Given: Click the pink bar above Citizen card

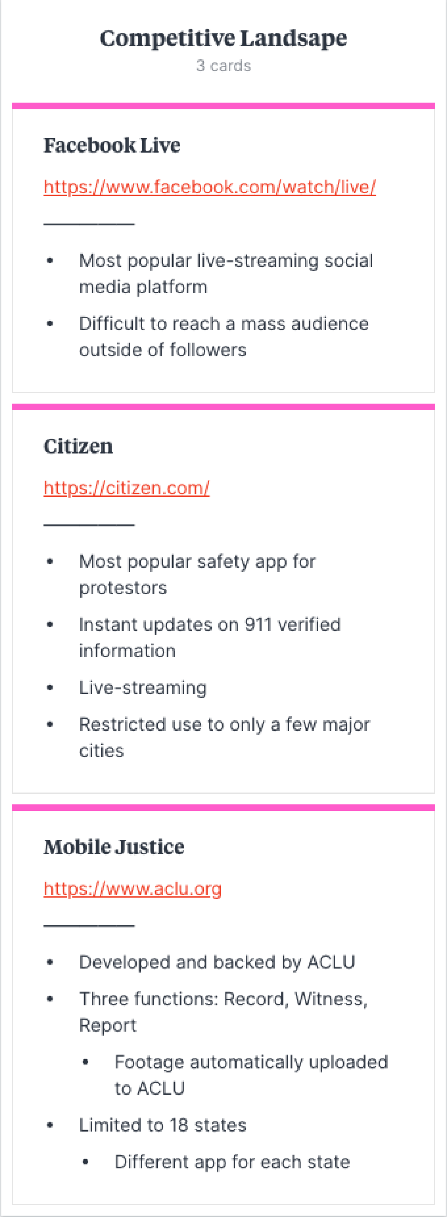Looking at the screenshot, I should [223, 407].
